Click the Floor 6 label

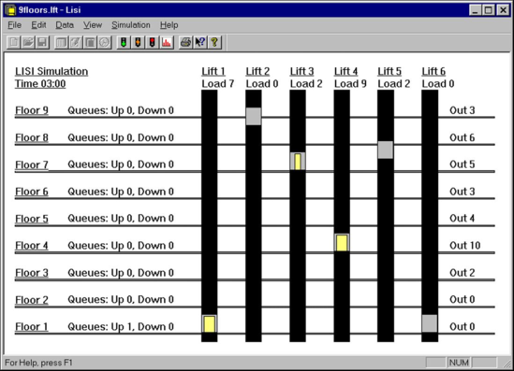point(32,192)
